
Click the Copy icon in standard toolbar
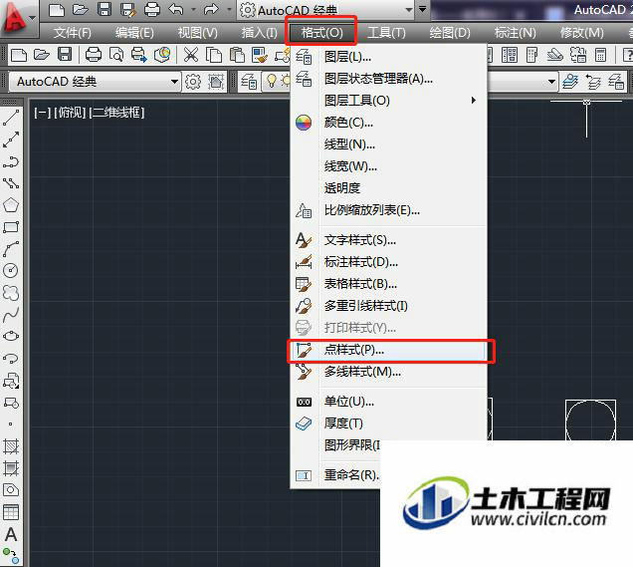coord(214,55)
